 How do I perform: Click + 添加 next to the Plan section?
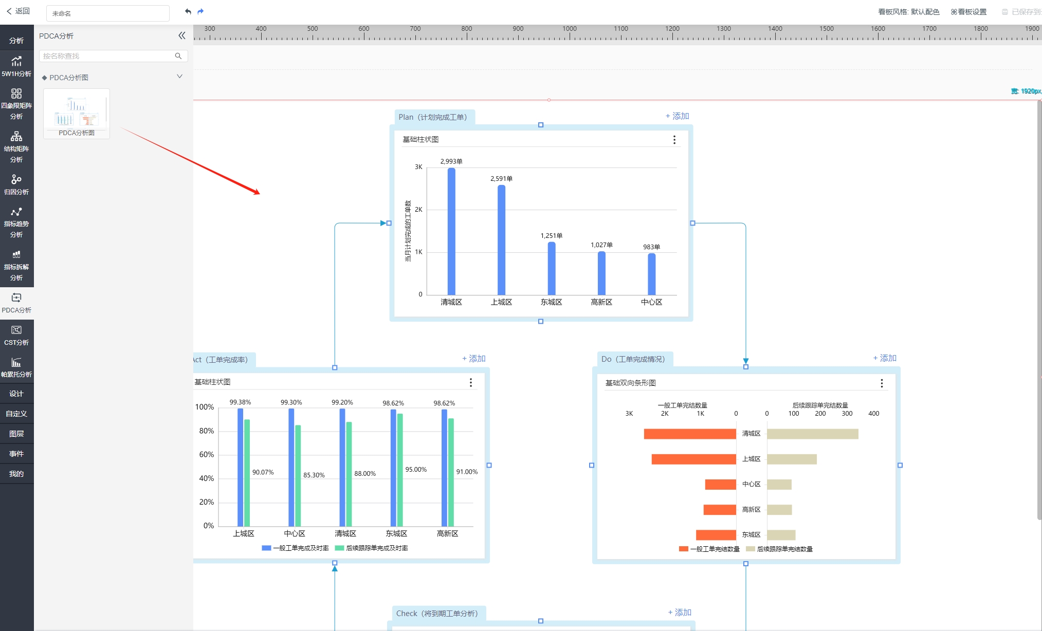tap(677, 116)
